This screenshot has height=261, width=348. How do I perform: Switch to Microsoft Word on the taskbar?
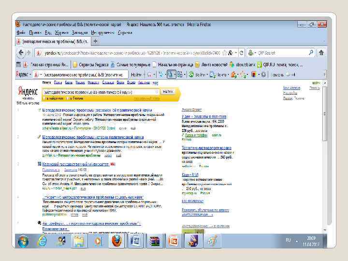(135, 241)
